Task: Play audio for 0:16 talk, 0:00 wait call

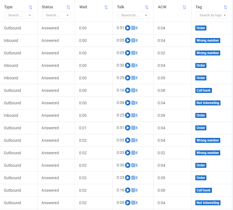Action: coord(128,90)
